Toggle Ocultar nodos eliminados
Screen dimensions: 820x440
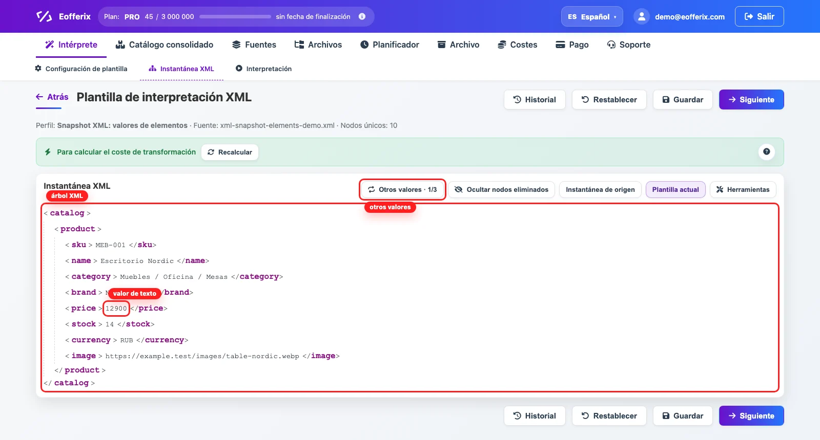tap(502, 189)
